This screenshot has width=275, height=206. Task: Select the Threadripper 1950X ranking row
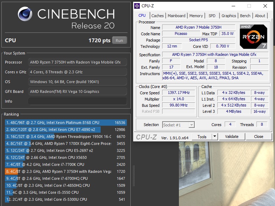pyautogui.click(x=66, y=137)
